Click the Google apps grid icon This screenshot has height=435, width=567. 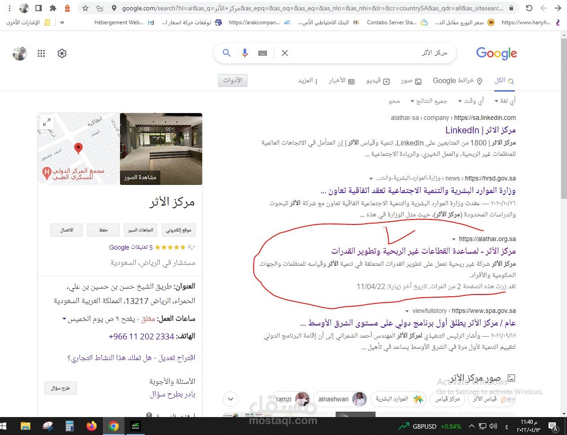pos(41,53)
